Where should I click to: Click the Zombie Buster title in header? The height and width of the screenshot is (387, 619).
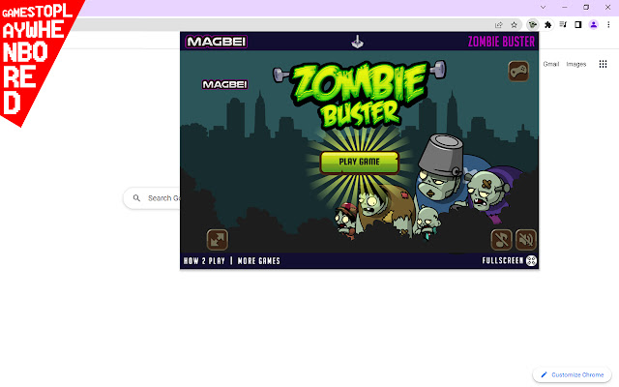pos(501,42)
